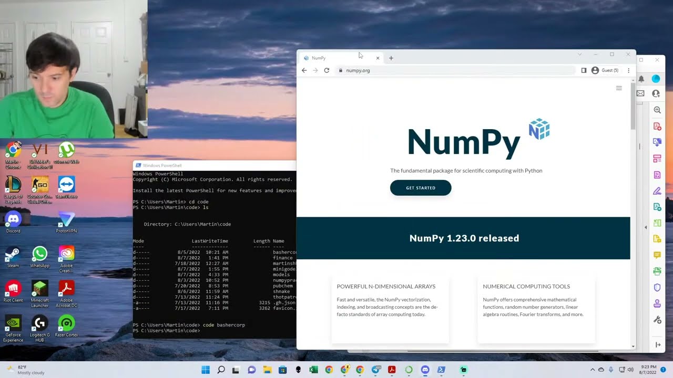The image size is (673, 378).
Task: Select the Fill & Sign pen tool in Acrobat
Action: click(657, 191)
